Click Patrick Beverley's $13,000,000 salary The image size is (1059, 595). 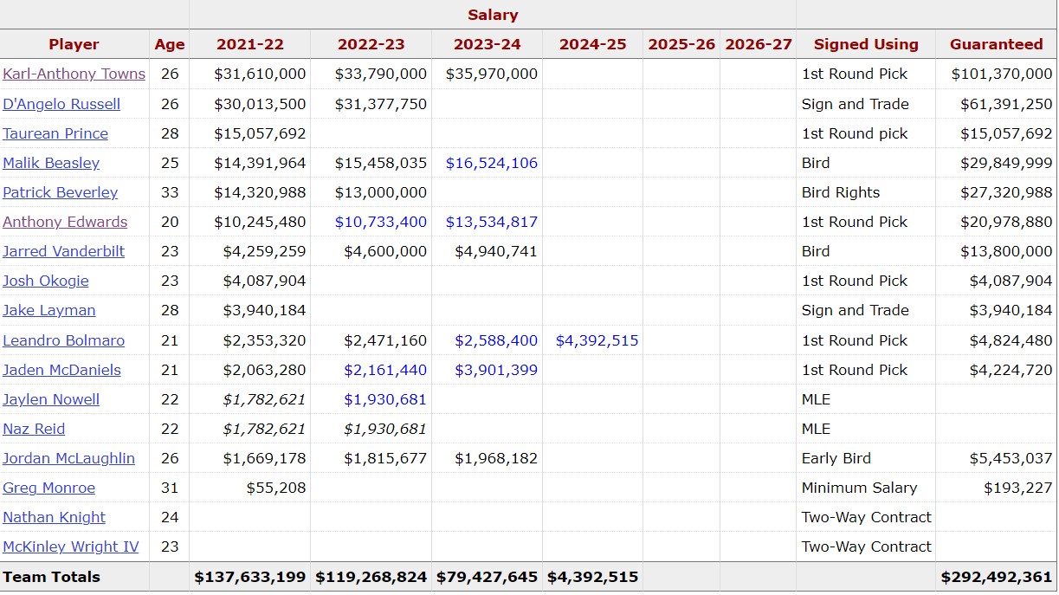[381, 192]
